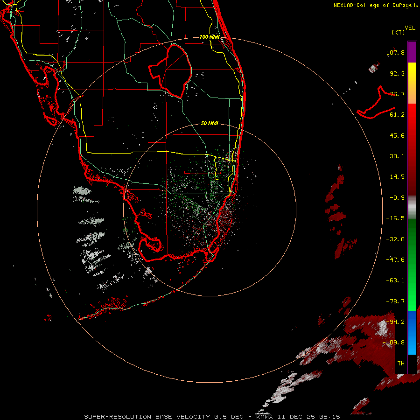Click the Super-Resolution Base Velocity caption
Screen dimensions: 420x420
212,417
